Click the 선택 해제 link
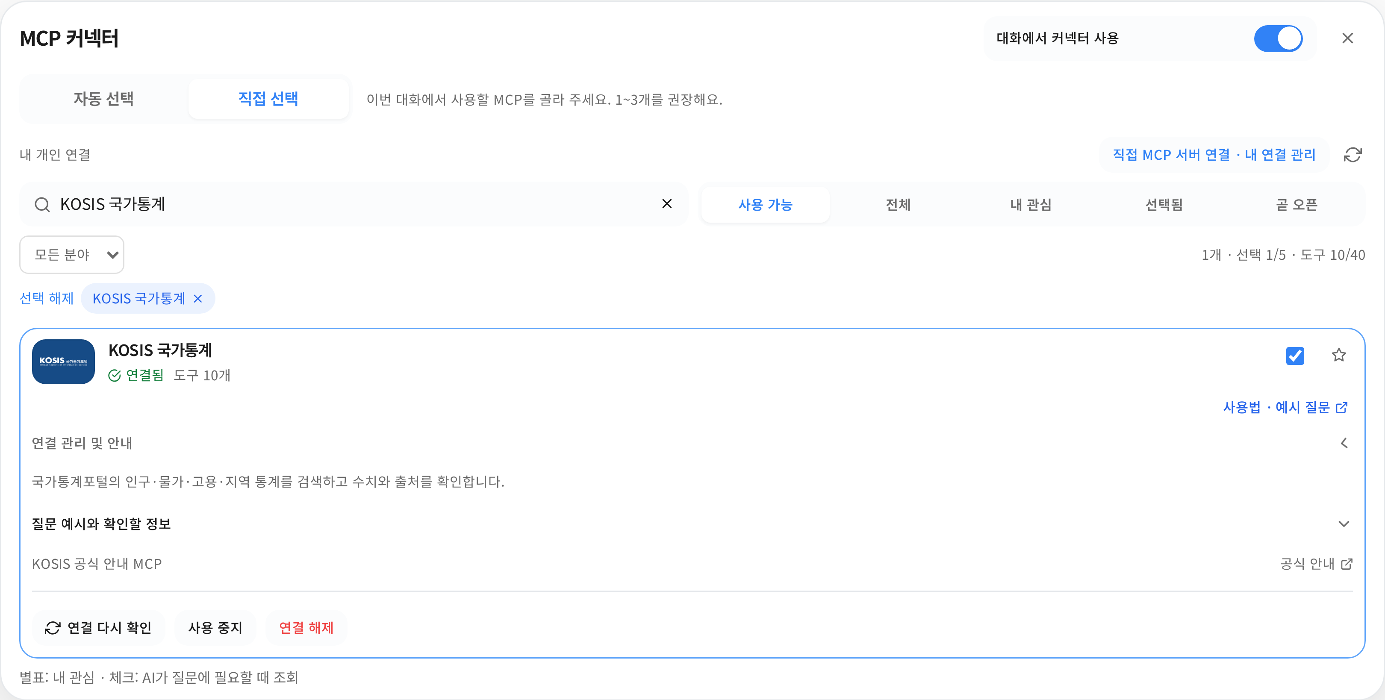This screenshot has width=1385, height=700. (47, 298)
